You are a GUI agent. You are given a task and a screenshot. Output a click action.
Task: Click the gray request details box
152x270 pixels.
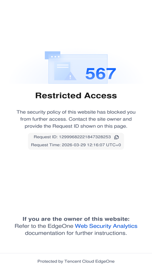coord(76,141)
